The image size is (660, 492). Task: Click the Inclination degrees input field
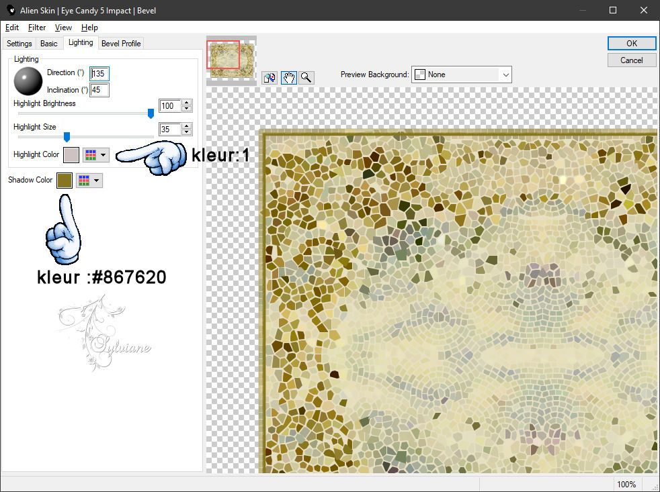99,90
